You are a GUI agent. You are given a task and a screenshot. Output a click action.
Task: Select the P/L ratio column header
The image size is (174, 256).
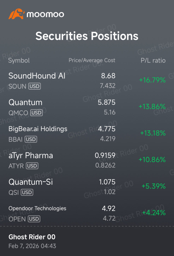point(153,61)
